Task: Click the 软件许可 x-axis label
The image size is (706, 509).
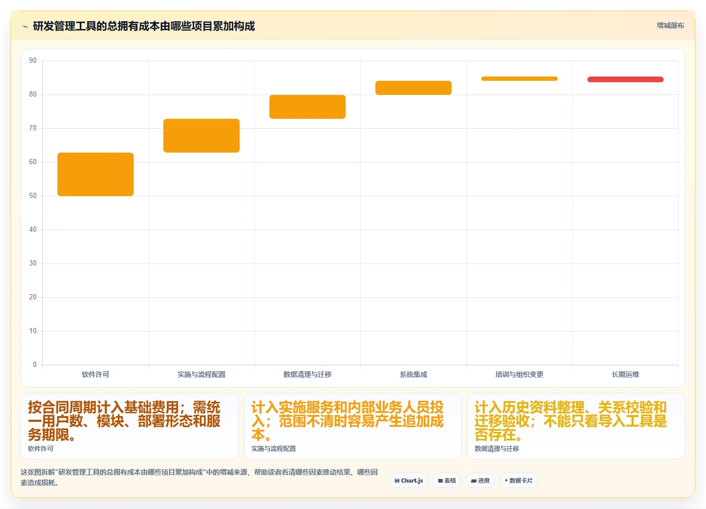Action: pos(96,374)
